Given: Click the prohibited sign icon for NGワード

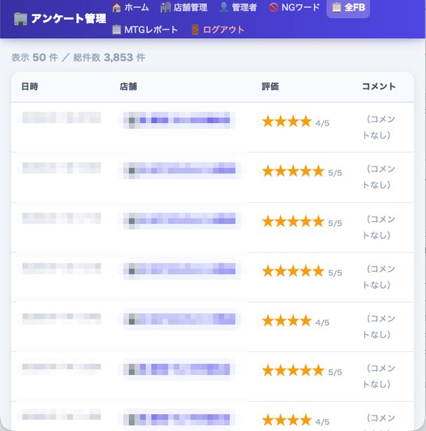Looking at the screenshot, I should click(x=273, y=7).
